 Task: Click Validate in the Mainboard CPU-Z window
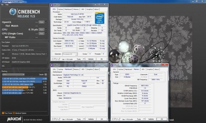click(x=91, y=119)
